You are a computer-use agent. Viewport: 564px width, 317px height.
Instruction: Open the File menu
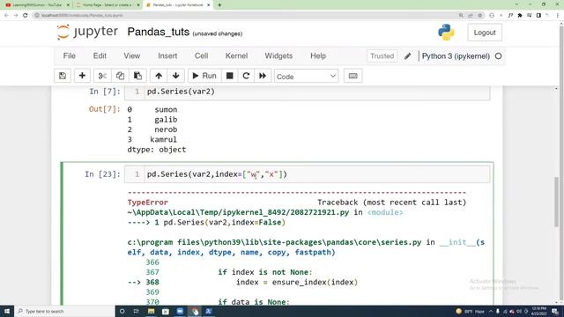[70, 56]
